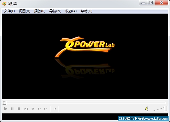
Task: Open the 收藏(A) menu
Action: 71,11
